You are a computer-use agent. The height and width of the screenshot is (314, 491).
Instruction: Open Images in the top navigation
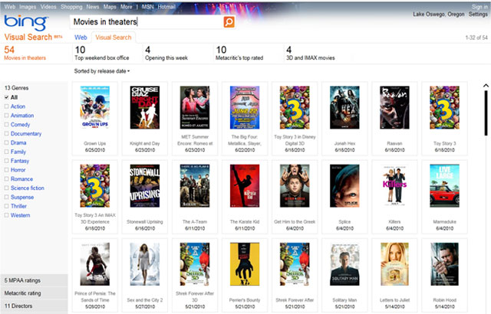(28, 7)
